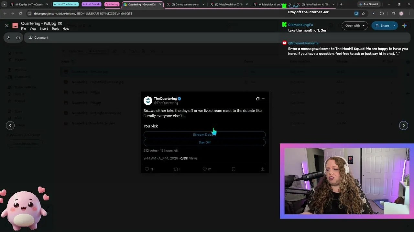414x232 pixels.
Task: Close the KevinFlash on X tab
Action: tap(334, 5)
